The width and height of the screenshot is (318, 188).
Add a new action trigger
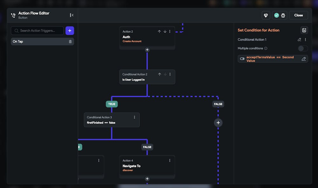[70, 30]
